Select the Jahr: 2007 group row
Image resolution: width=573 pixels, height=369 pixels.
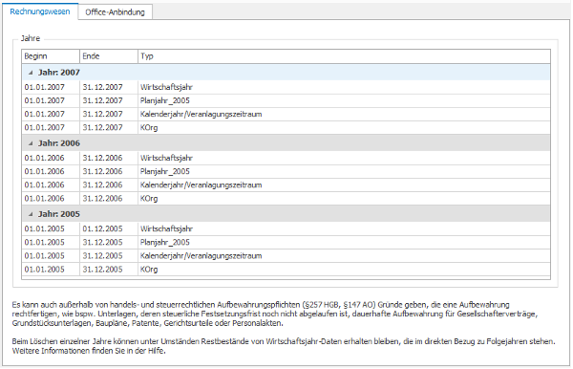pos(286,73)
